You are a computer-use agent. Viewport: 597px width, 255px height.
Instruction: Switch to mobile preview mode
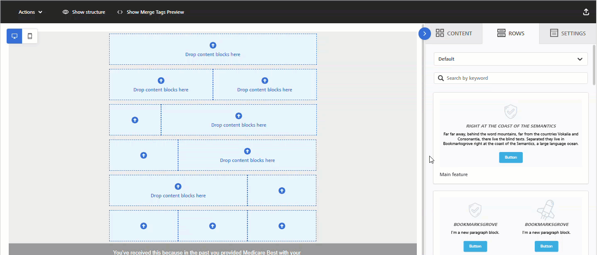coord(29,36)
